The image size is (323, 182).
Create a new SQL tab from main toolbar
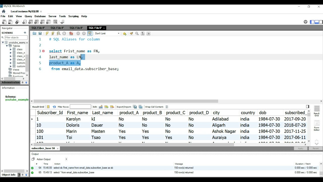tap(4, 22)
